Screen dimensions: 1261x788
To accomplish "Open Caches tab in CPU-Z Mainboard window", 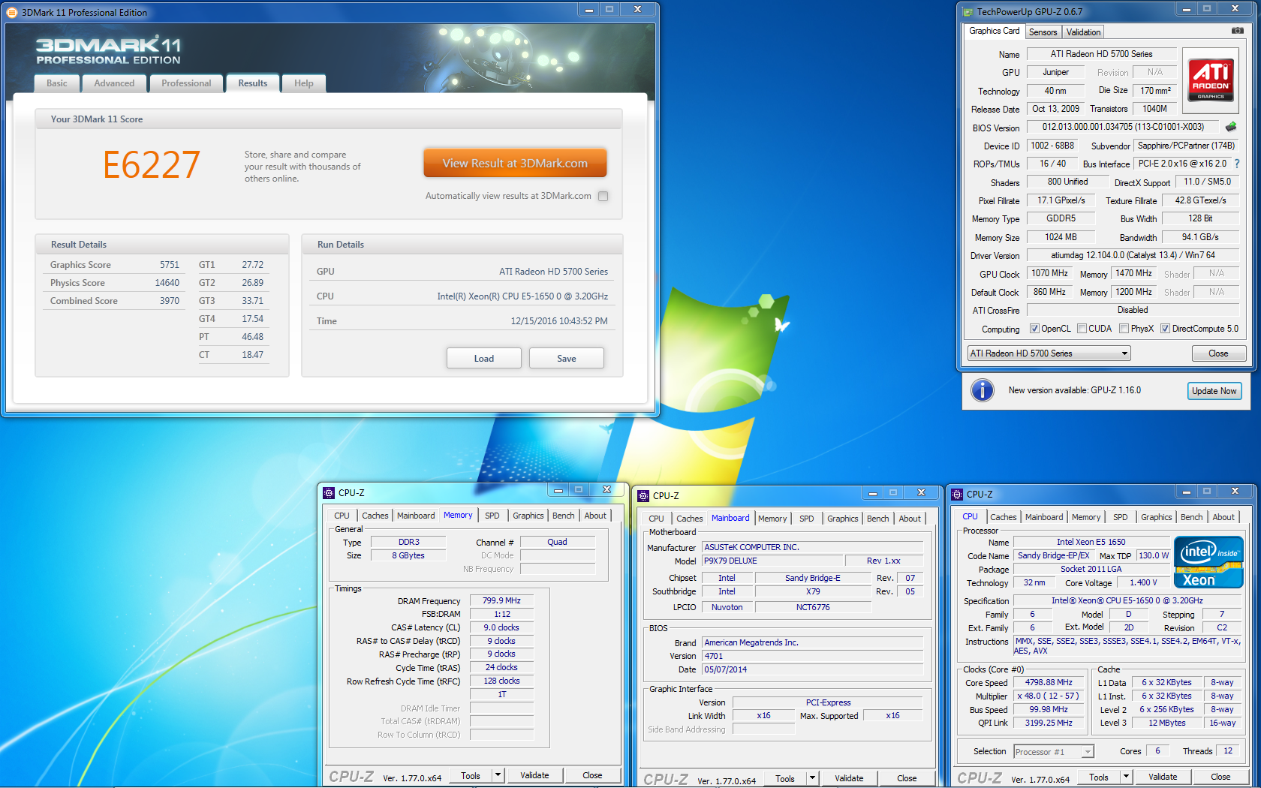I will [x=689, y=519].
